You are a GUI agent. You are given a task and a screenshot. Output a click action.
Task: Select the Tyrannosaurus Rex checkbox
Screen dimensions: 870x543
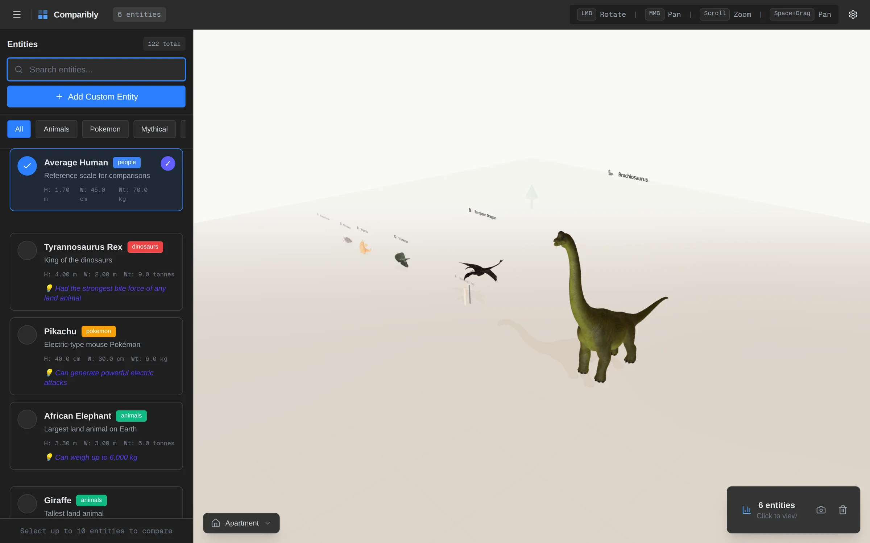point(27,250)
